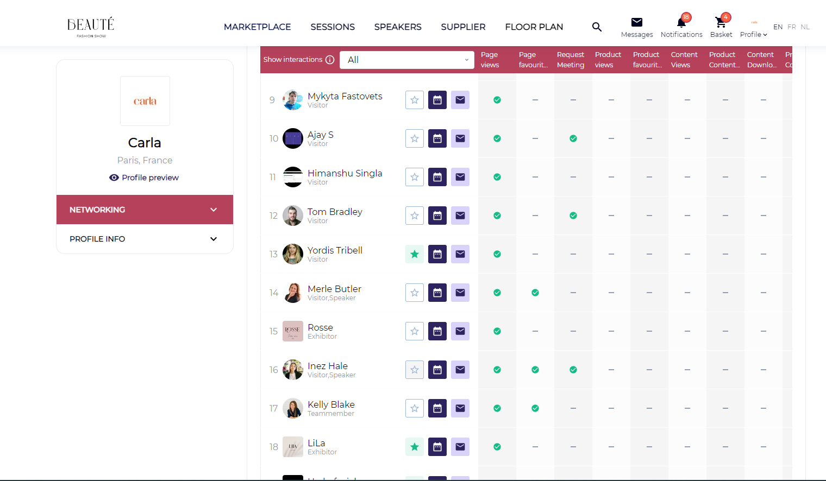Viewport: 826px width, 481px height.
Task: Open calendar icon for Merle Butler
Action: click(437, 293)
